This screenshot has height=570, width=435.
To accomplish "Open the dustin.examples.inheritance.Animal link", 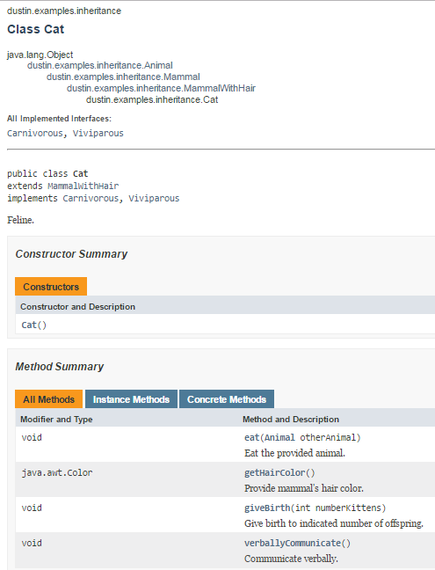I will [x=100, y=65].
